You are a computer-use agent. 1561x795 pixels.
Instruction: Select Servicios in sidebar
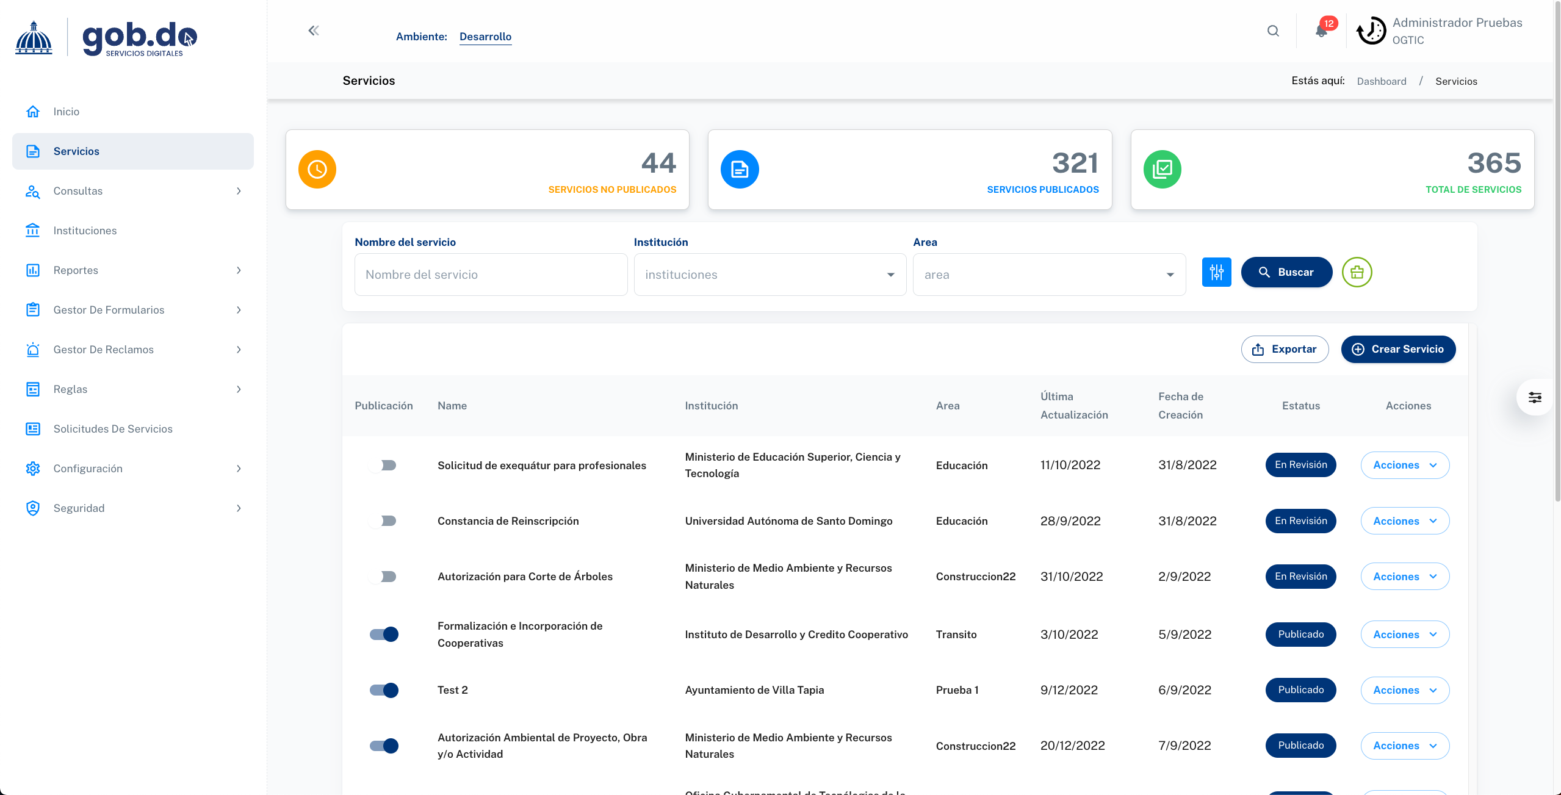[133, 151]
